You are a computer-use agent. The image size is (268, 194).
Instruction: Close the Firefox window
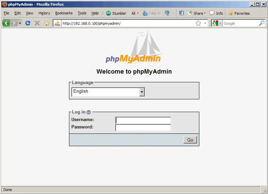[x=264, y=4]
